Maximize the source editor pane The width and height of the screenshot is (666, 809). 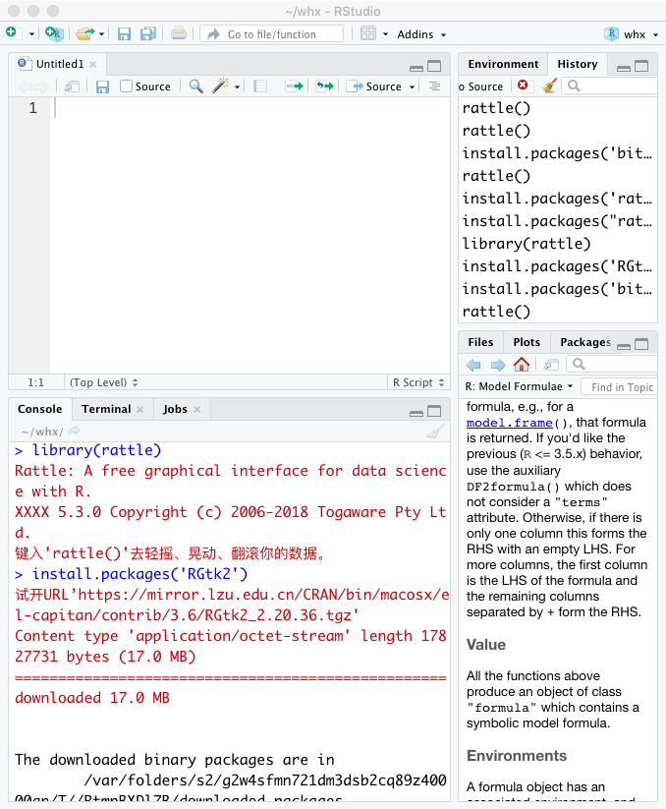coord(434,66)
